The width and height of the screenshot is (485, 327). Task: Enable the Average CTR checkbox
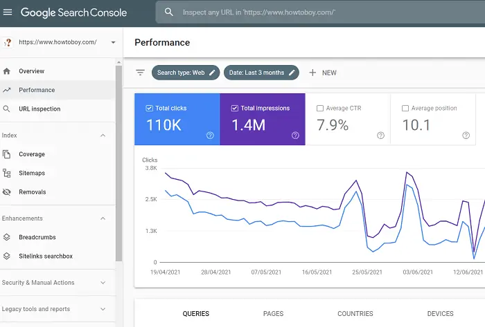(x=320, y=109)
